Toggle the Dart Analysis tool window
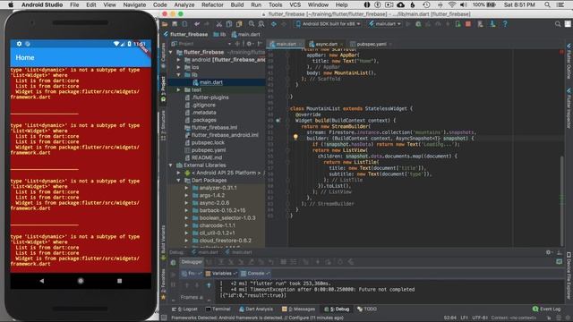This screenshot has width=573, height=322. (256, 309)
